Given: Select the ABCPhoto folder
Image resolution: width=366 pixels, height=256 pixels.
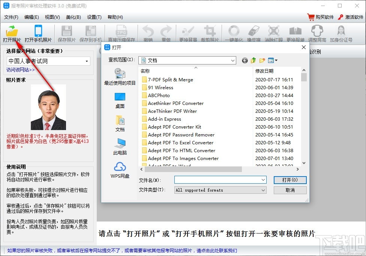Looking at the screenshot, I should click(156, 96).
